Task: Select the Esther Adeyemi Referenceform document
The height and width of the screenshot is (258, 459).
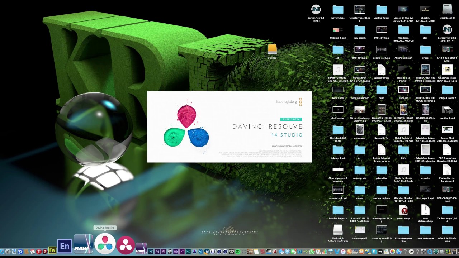Action: [382, 153]
